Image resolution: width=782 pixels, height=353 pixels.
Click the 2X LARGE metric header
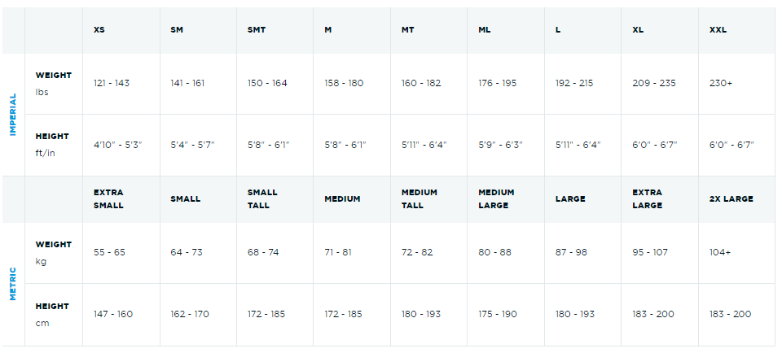pyautogui.click(x=731, y=199)
